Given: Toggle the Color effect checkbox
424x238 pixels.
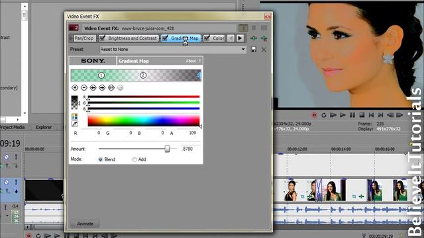Looking at the screenshot, I should (x=207, y=38).
